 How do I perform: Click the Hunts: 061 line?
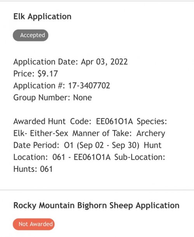[x=33, y=169]
